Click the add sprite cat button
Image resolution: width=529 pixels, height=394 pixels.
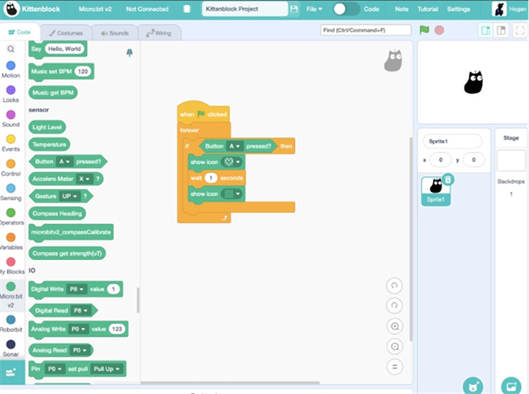pyautogui.click(x=473, y=385)
